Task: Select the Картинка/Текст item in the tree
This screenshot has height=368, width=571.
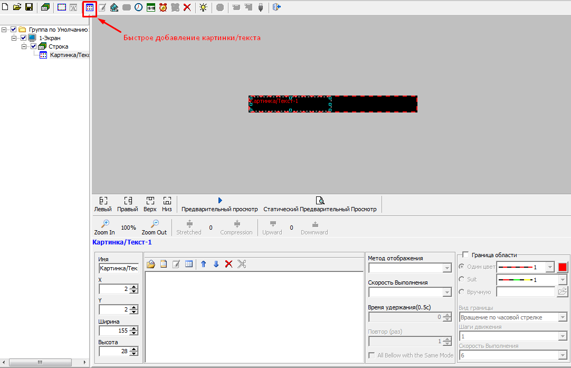Action: pyautogui.click(x=70, y=55)
